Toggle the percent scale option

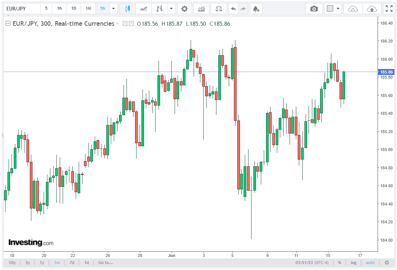tap(340, 263)
